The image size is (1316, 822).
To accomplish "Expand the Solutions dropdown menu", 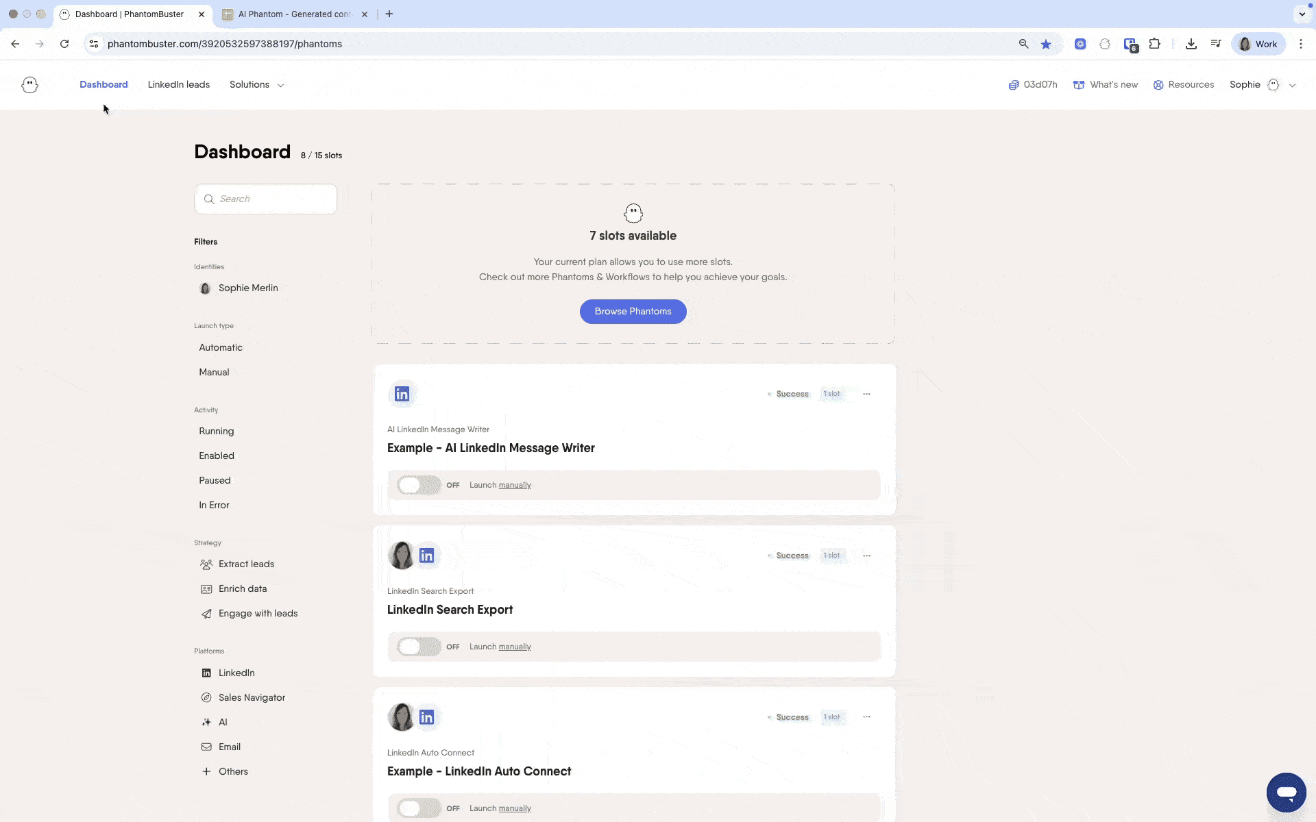I will coord(256,85).
